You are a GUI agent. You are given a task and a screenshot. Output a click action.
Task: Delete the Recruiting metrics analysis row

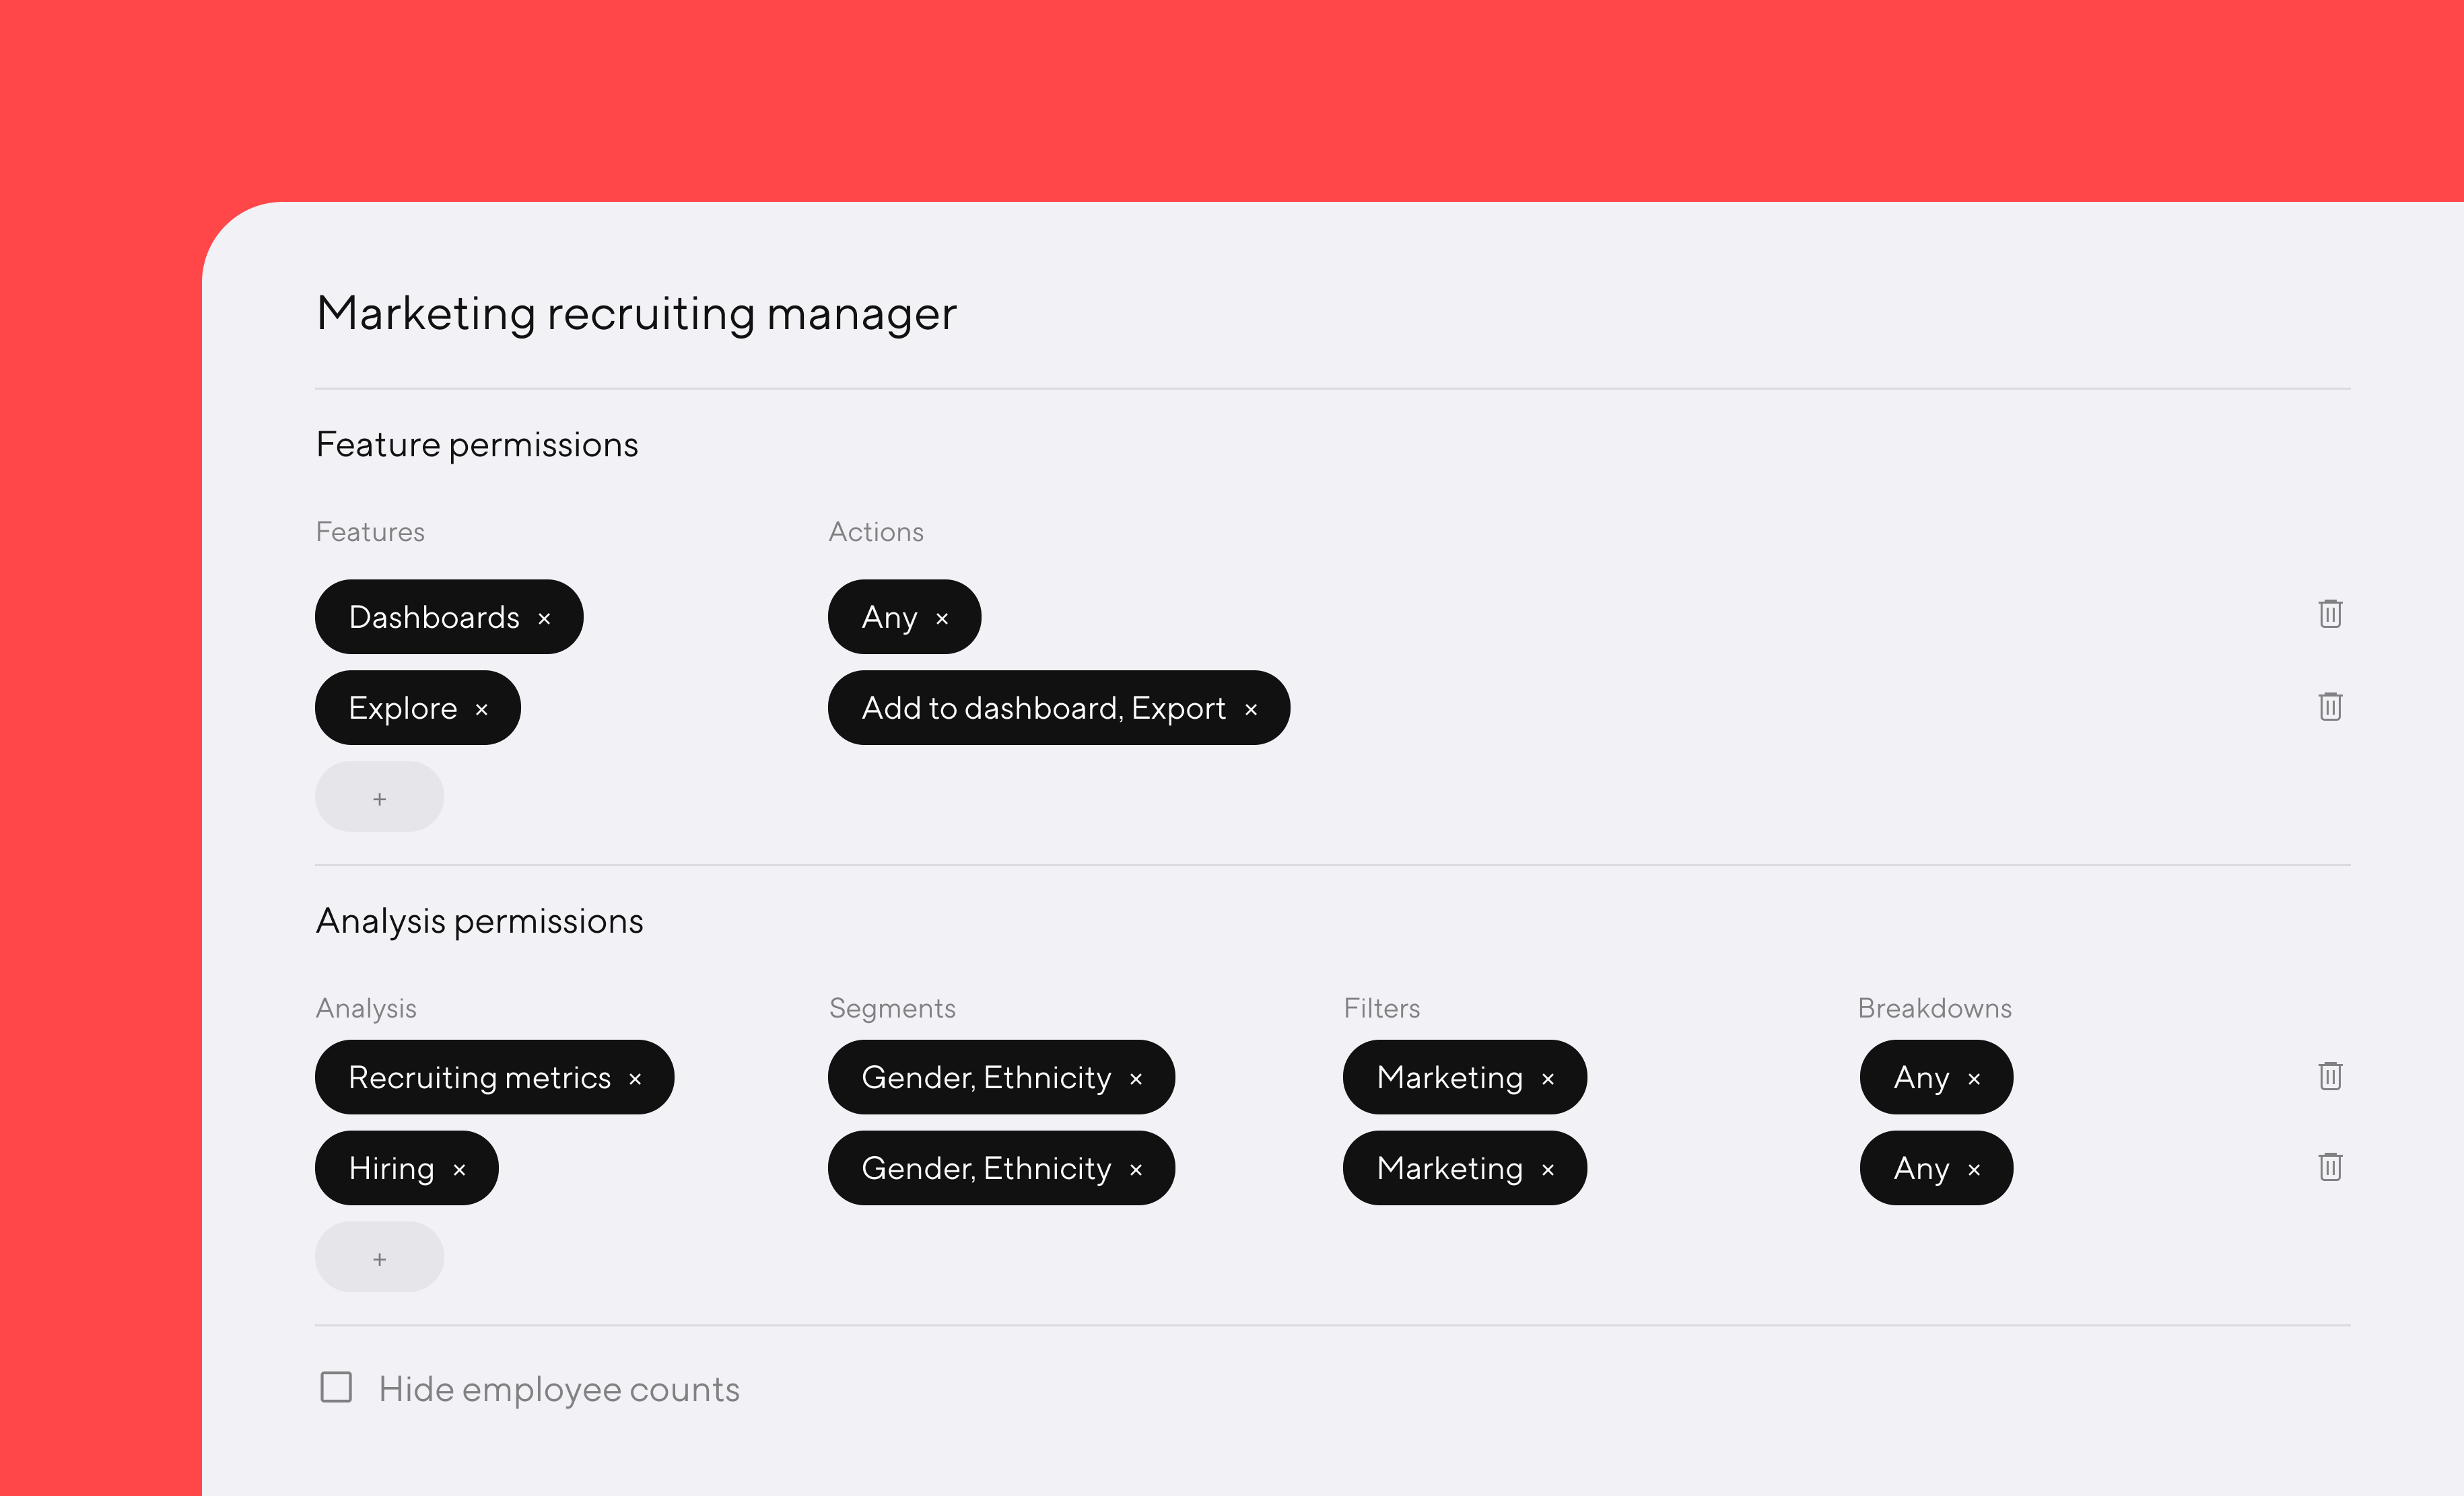(x=2330, y=1076)
